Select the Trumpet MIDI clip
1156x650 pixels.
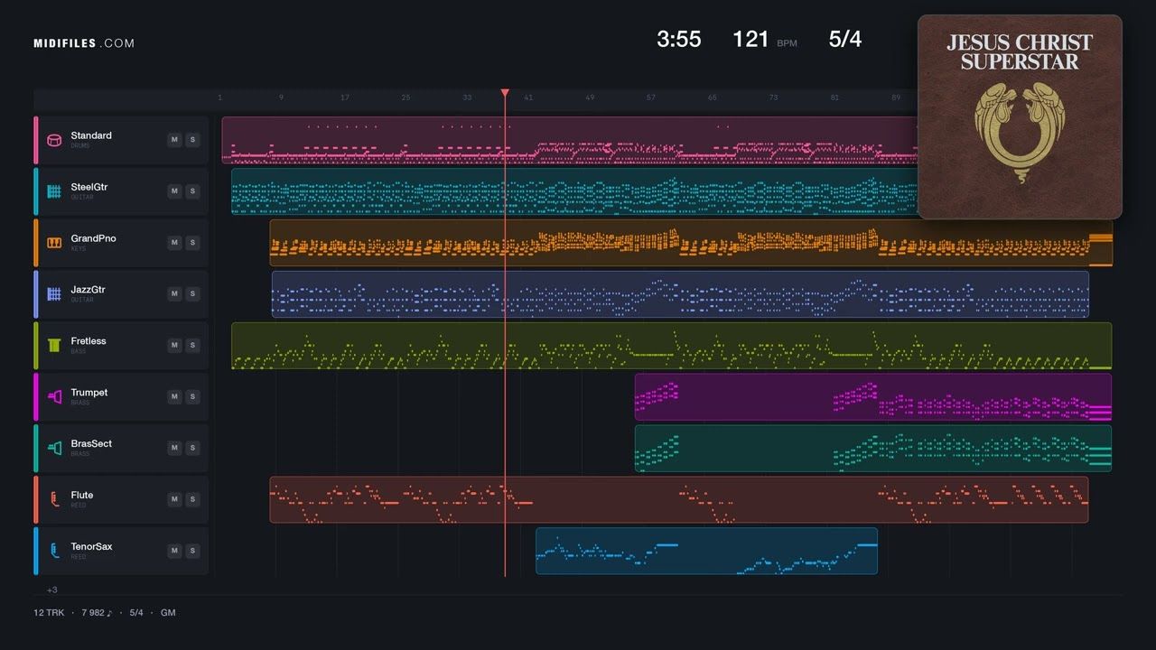873,397
